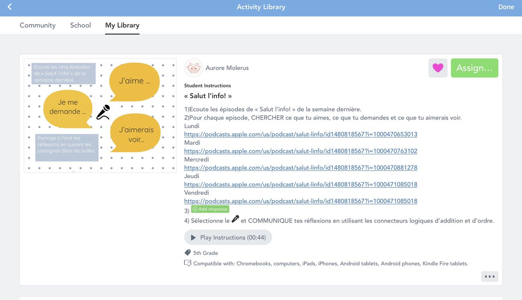Switch to the Community tab
The height and width of the screenshot is (300, 522).
[x=37, y=25]
